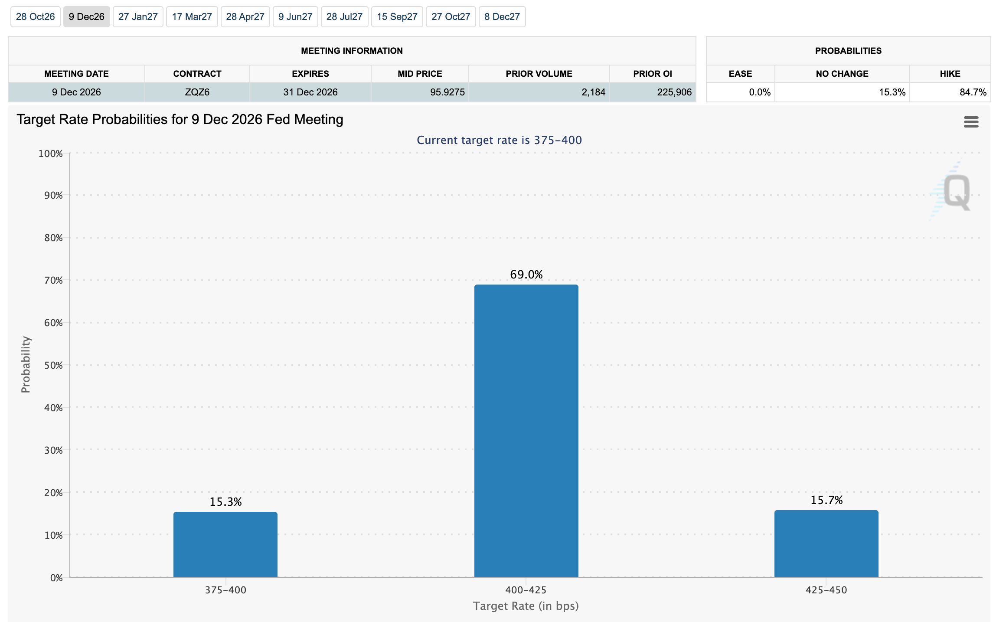Open the 27 Jan27 meeting tab
Viewport: 1006px width, 622px height.
[x=138, y=17]
